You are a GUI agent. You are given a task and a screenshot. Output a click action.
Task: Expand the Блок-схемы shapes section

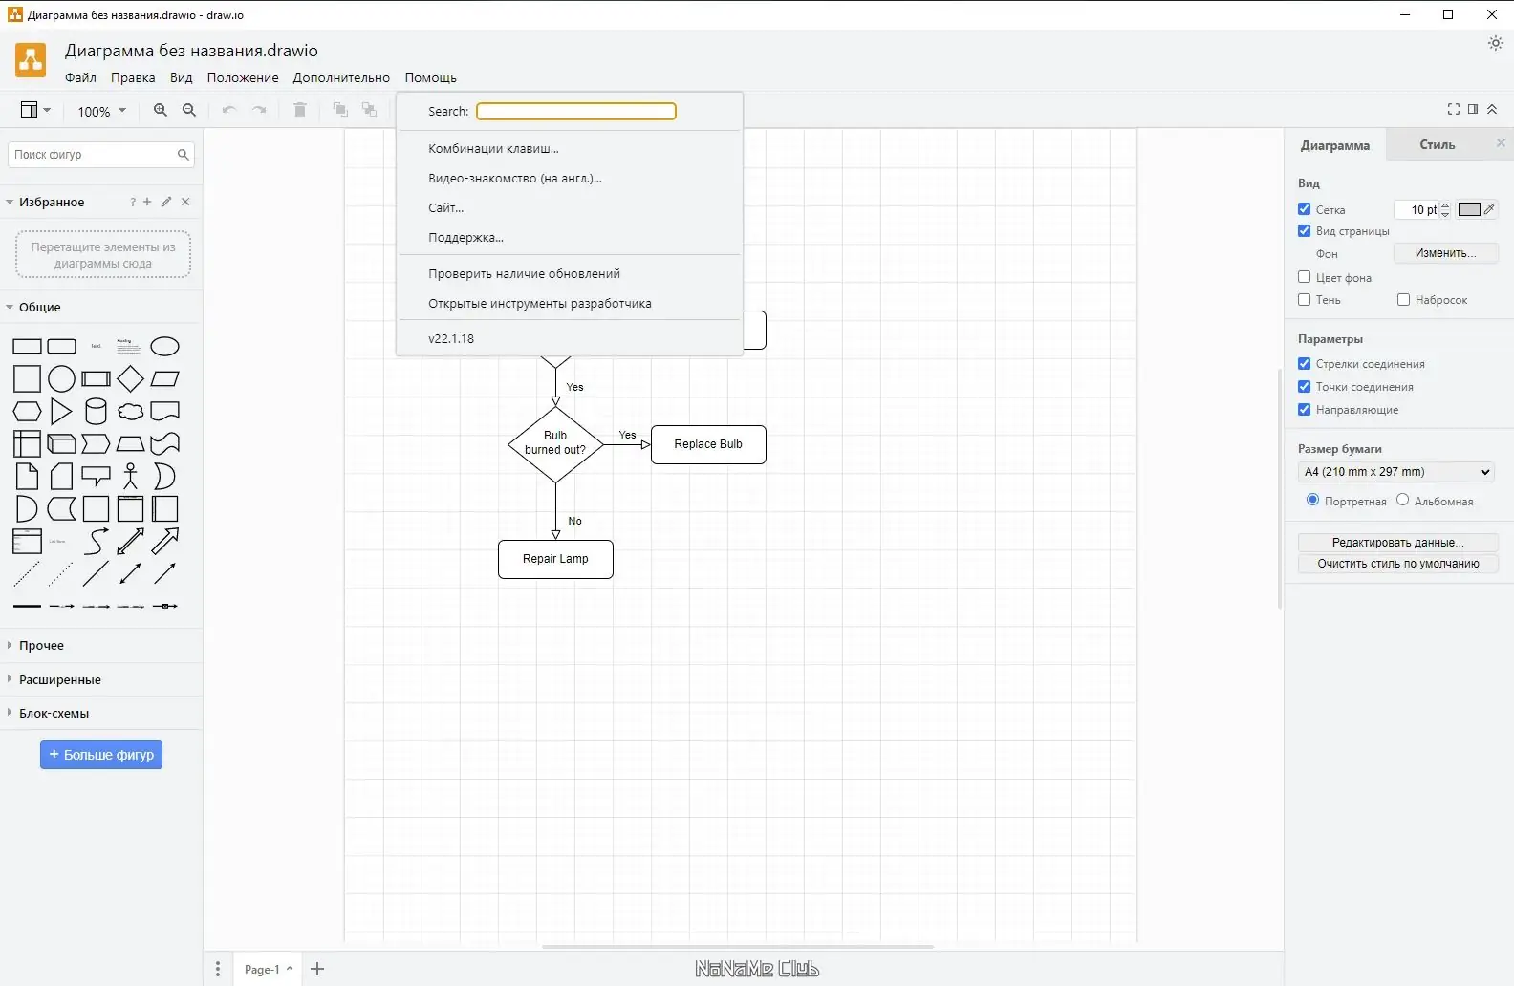[54, 713]
